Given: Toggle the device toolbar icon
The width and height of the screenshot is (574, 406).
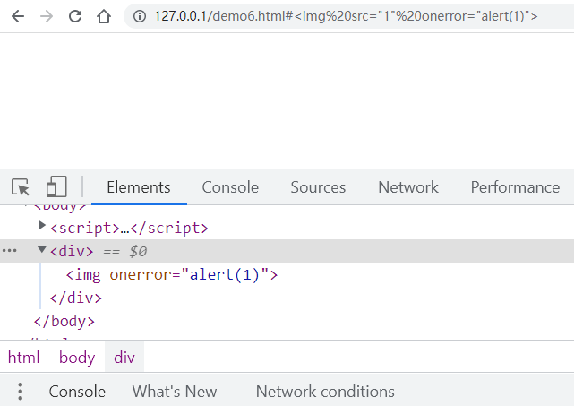Looking at the screenshot, I should 56,187.
